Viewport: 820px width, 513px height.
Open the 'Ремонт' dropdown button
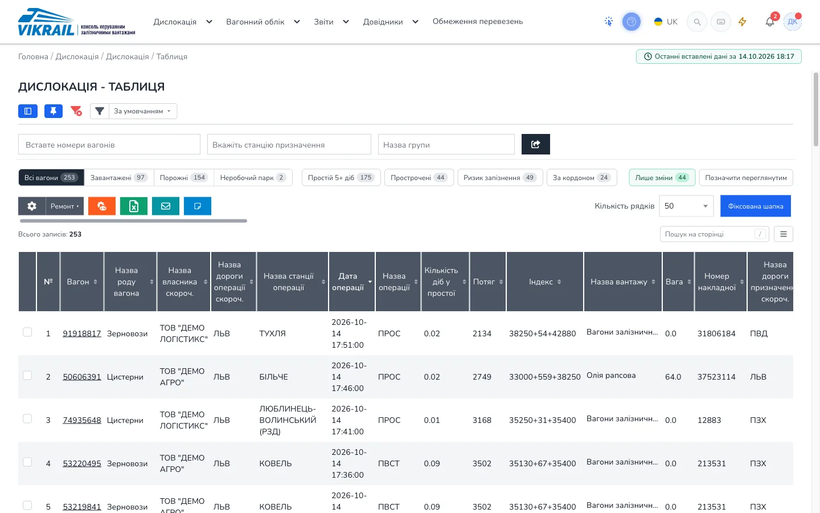(x=64, y=206)
